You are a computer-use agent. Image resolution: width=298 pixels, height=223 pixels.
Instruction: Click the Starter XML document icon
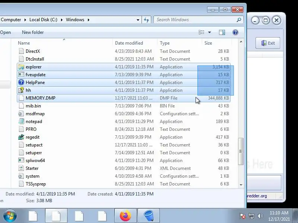click(21, 168)
